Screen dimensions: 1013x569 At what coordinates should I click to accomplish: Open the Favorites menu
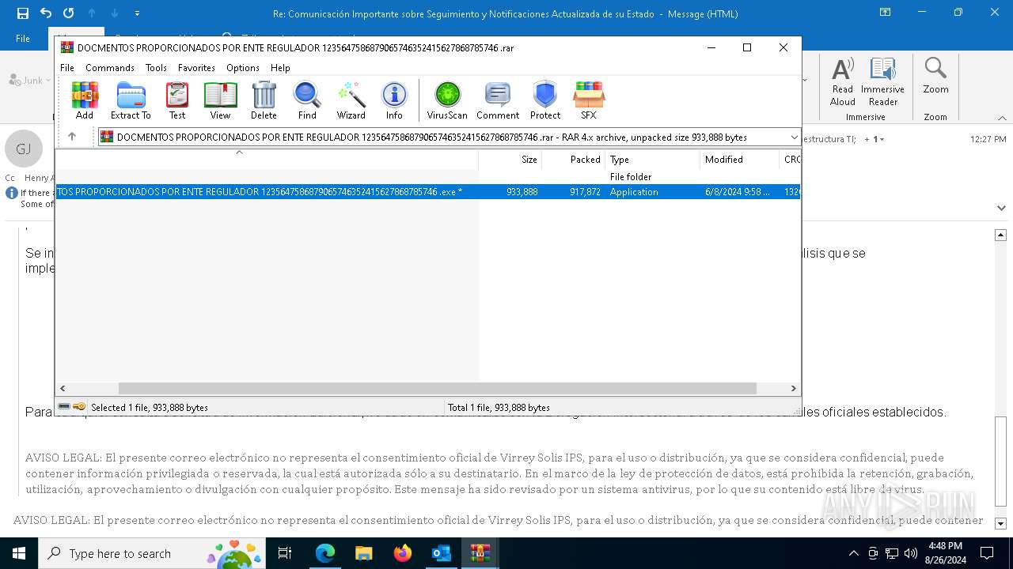pos(196,68)
